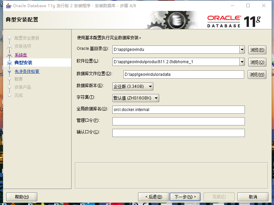Click the 配置安全更新 step label
The width and height of the screenshot is (274, 205).
pos(27,38)
